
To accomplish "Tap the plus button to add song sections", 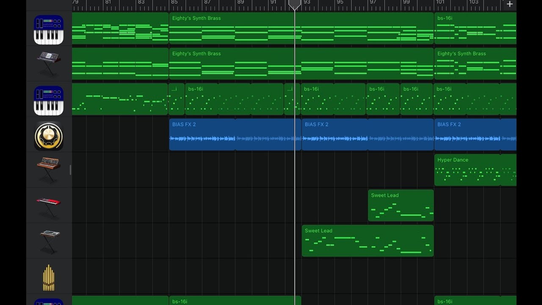I will tap(509, 4).
